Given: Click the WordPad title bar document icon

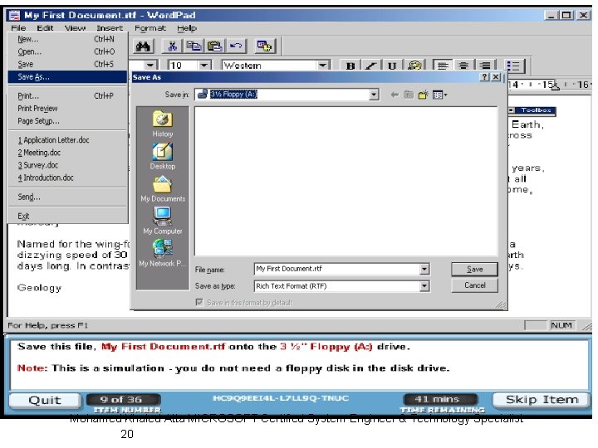Looking at the screenshot, I should (14, 15).
